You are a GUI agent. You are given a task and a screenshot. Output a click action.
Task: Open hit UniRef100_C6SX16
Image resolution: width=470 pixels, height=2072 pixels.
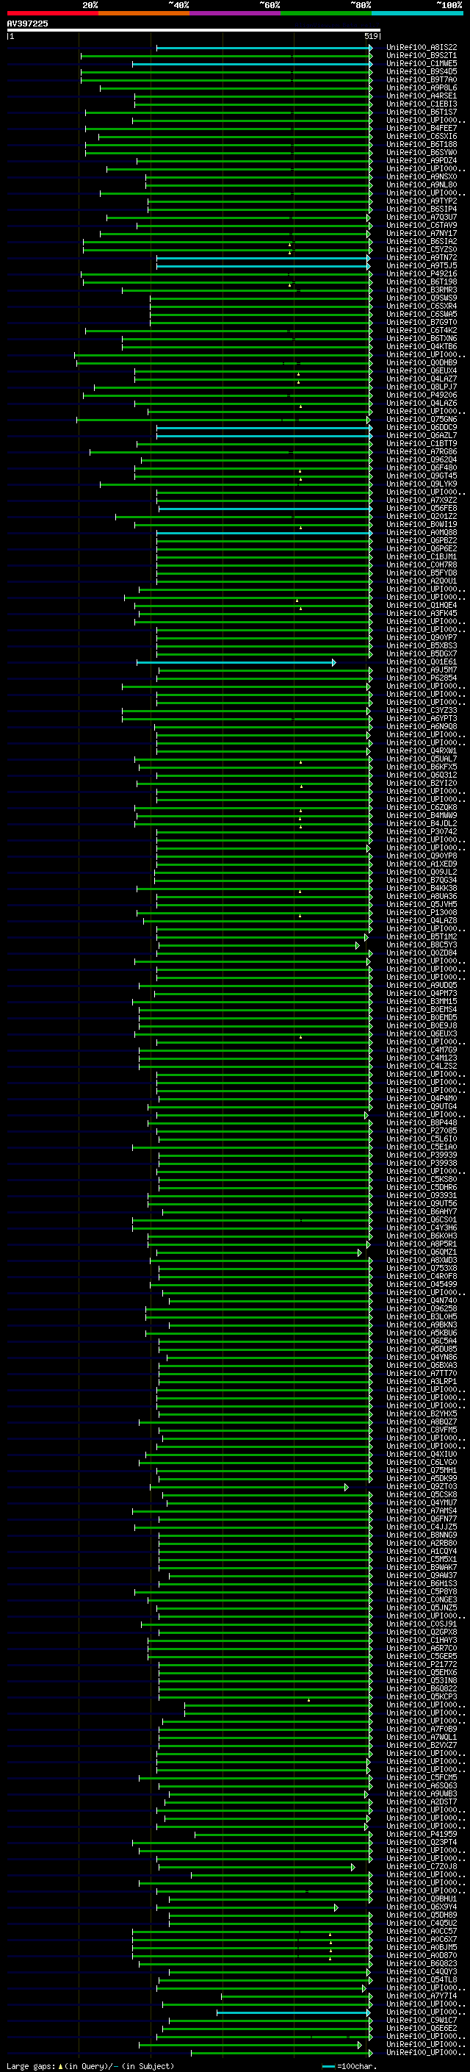tap(422, 137)
